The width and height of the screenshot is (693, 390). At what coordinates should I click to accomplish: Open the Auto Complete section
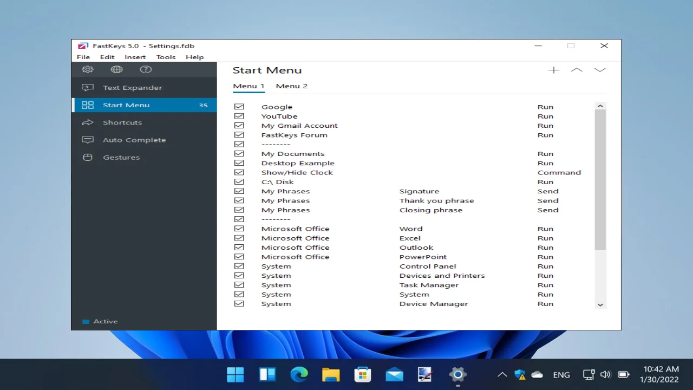click(x=144, y=140)
